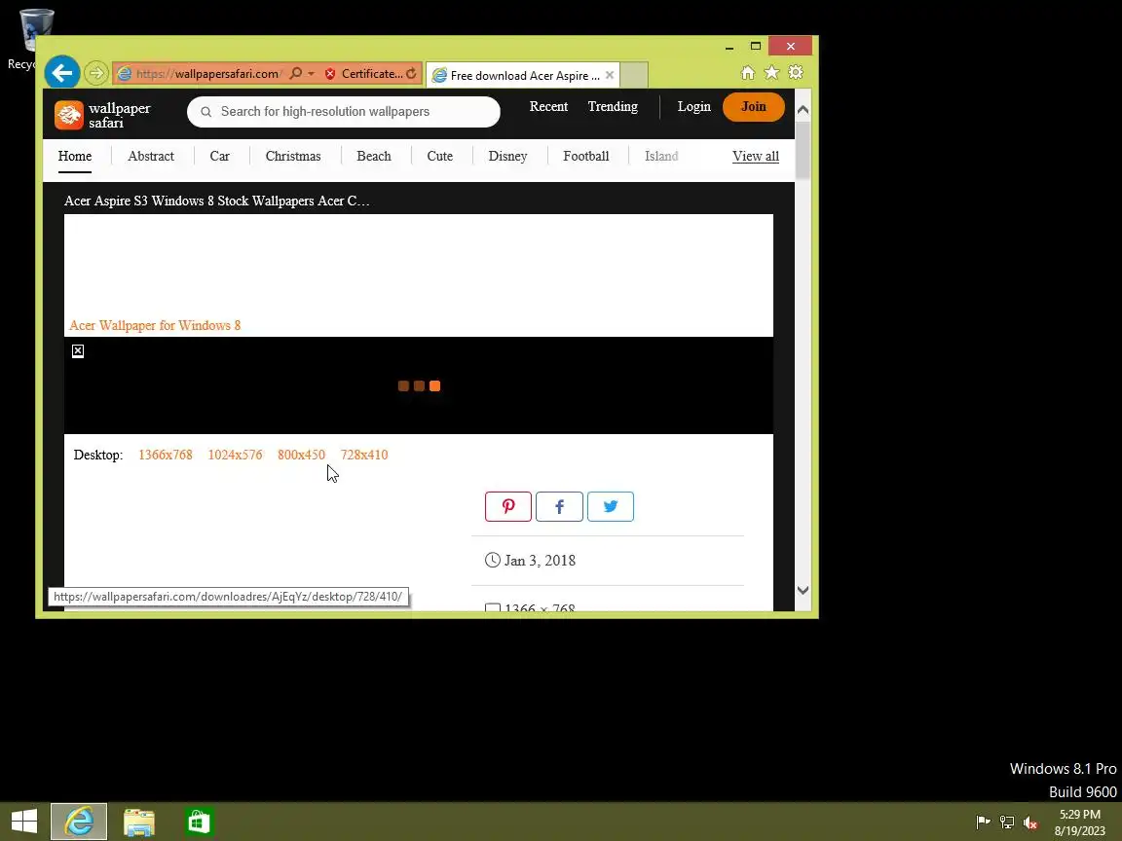
Task: Open the Recent wallpapers page
Action: pos(549,106)
